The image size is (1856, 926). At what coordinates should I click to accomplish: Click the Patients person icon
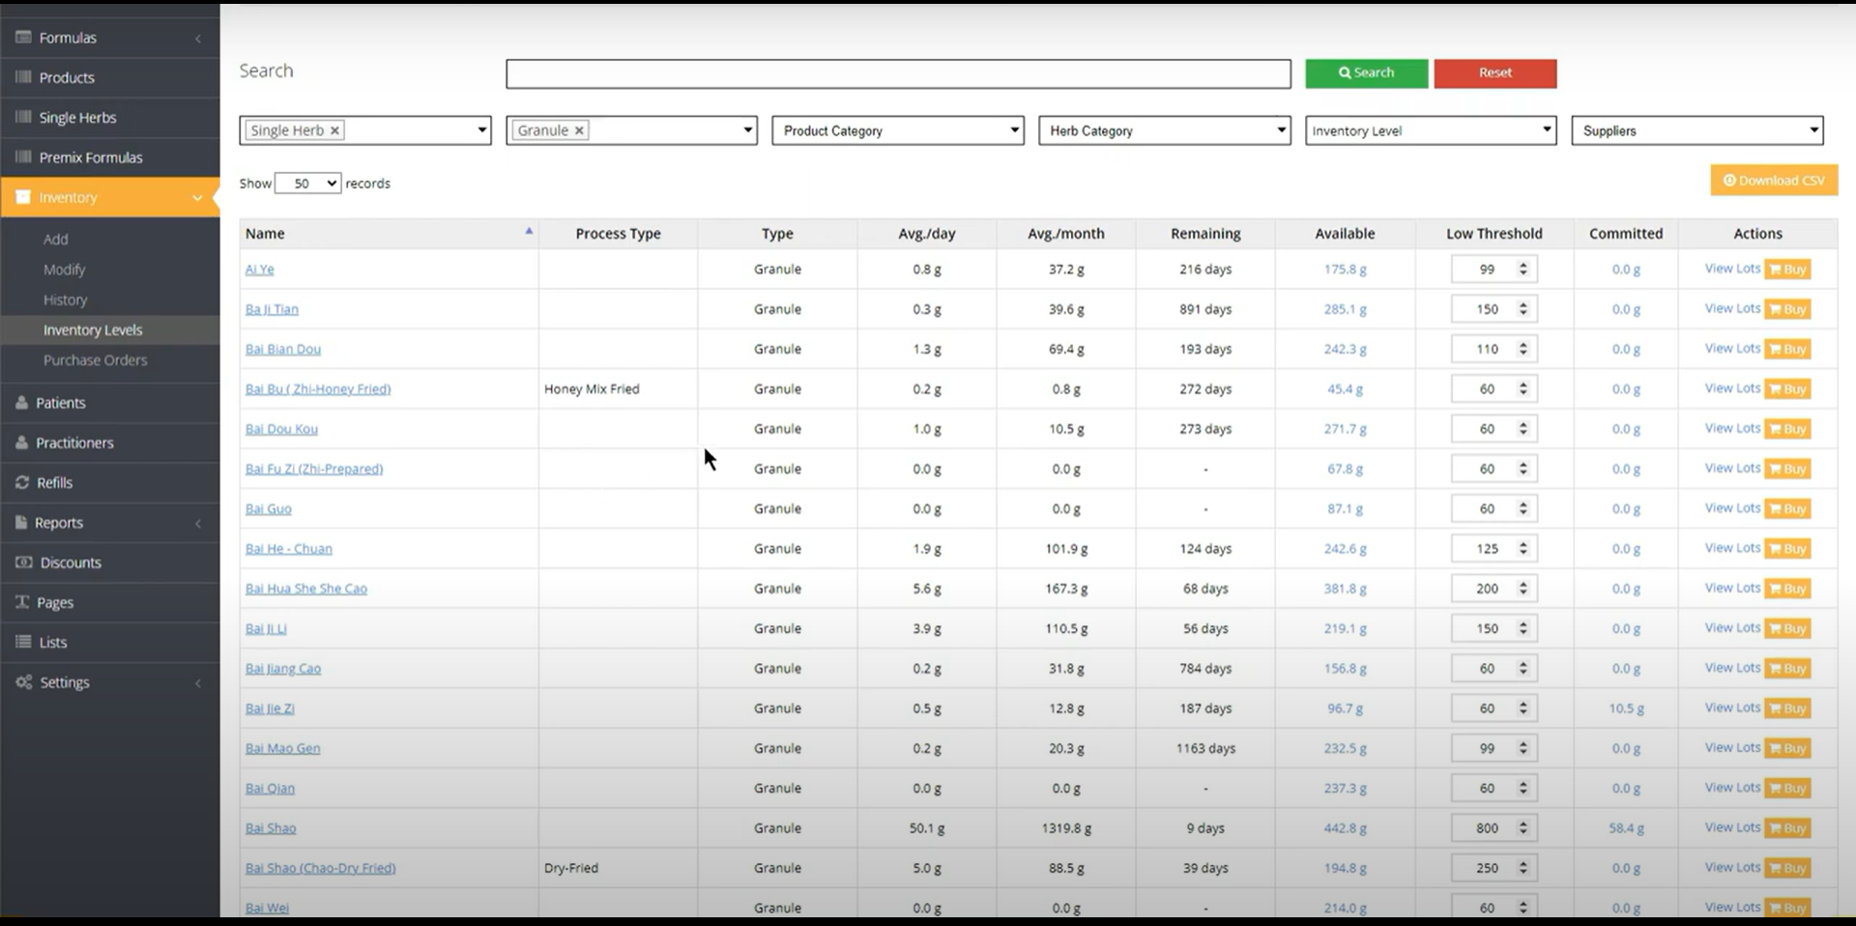click(22, 402)
